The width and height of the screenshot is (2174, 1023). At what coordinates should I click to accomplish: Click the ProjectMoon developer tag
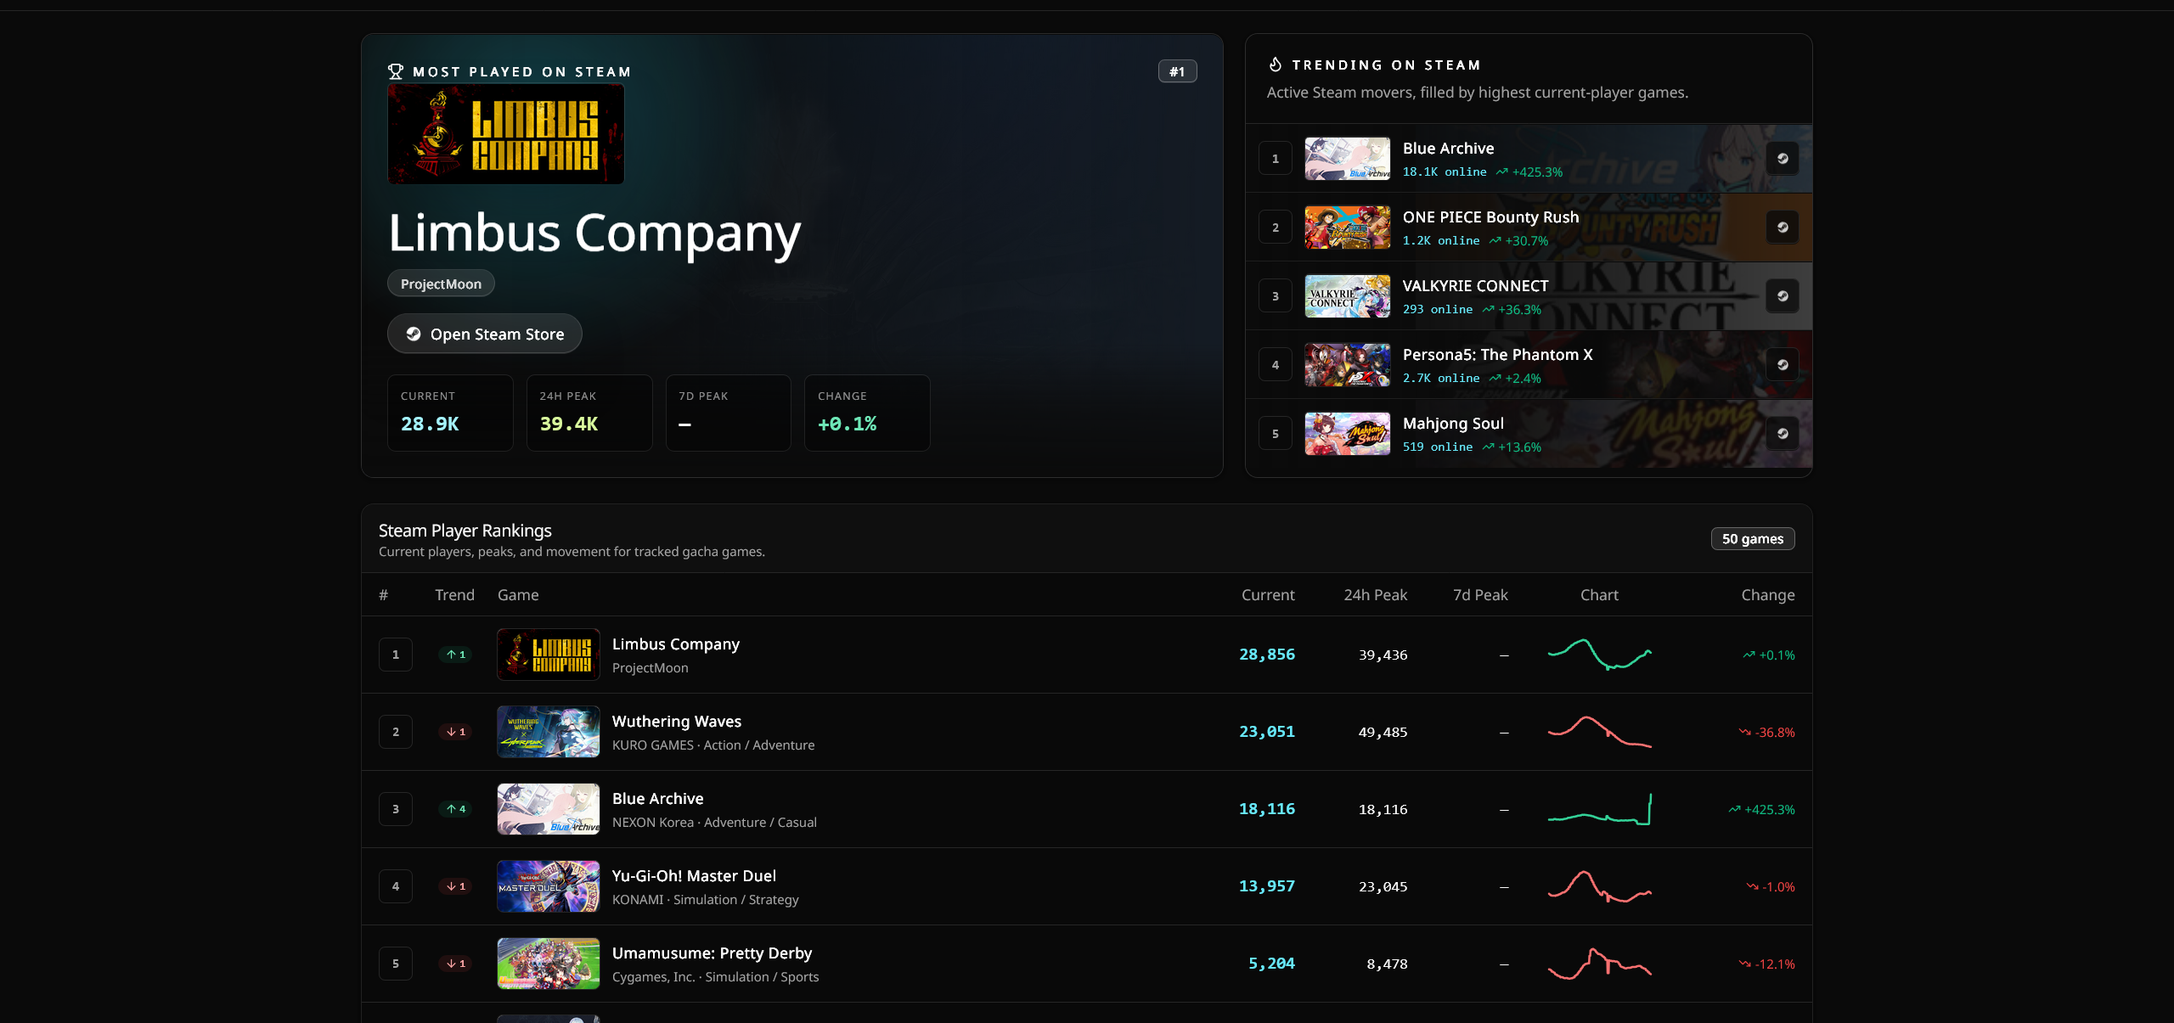pos(441,284)
